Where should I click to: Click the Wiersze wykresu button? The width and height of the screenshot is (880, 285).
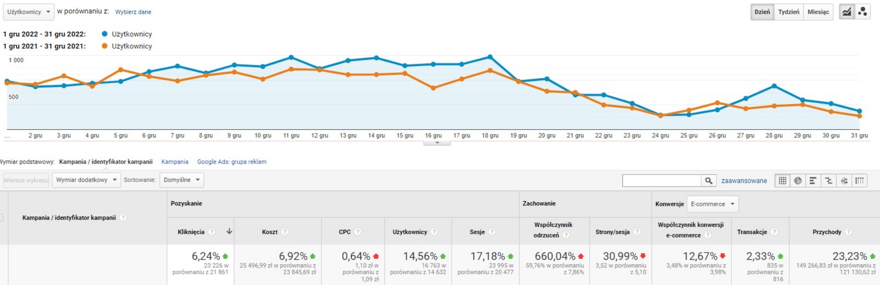click(26, 180)
